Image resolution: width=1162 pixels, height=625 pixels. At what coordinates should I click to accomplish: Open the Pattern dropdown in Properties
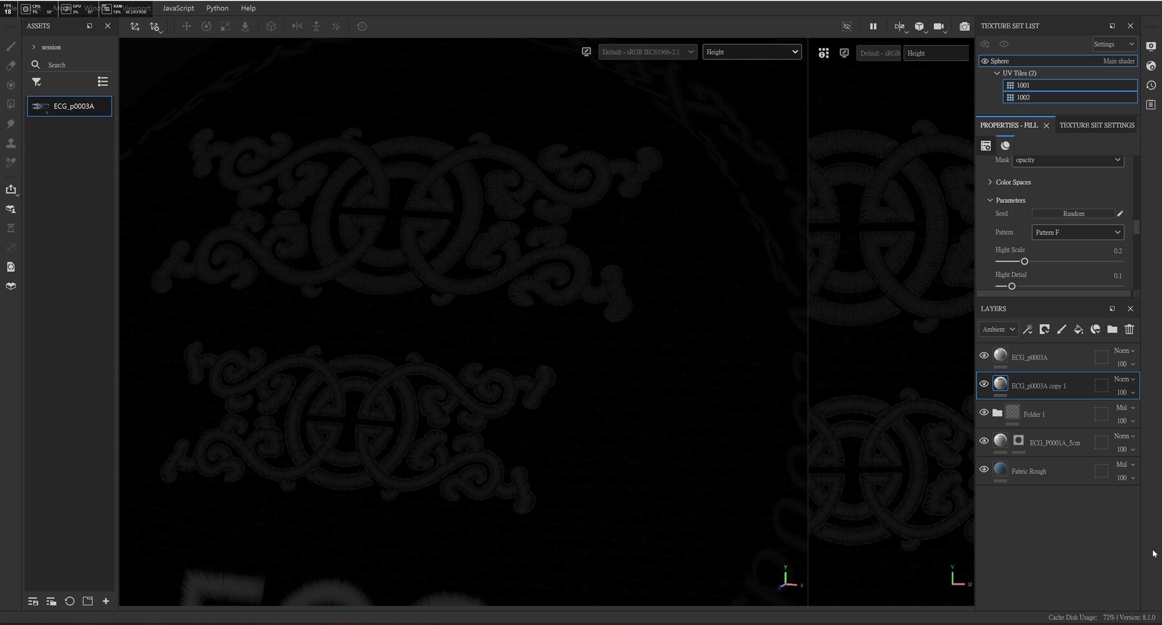(1077, 232)
